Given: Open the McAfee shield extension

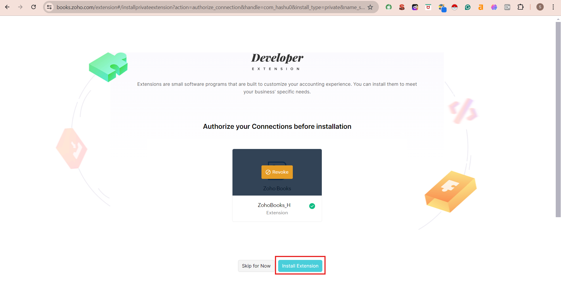Looking at the screenshot, I should pos(428,7).
